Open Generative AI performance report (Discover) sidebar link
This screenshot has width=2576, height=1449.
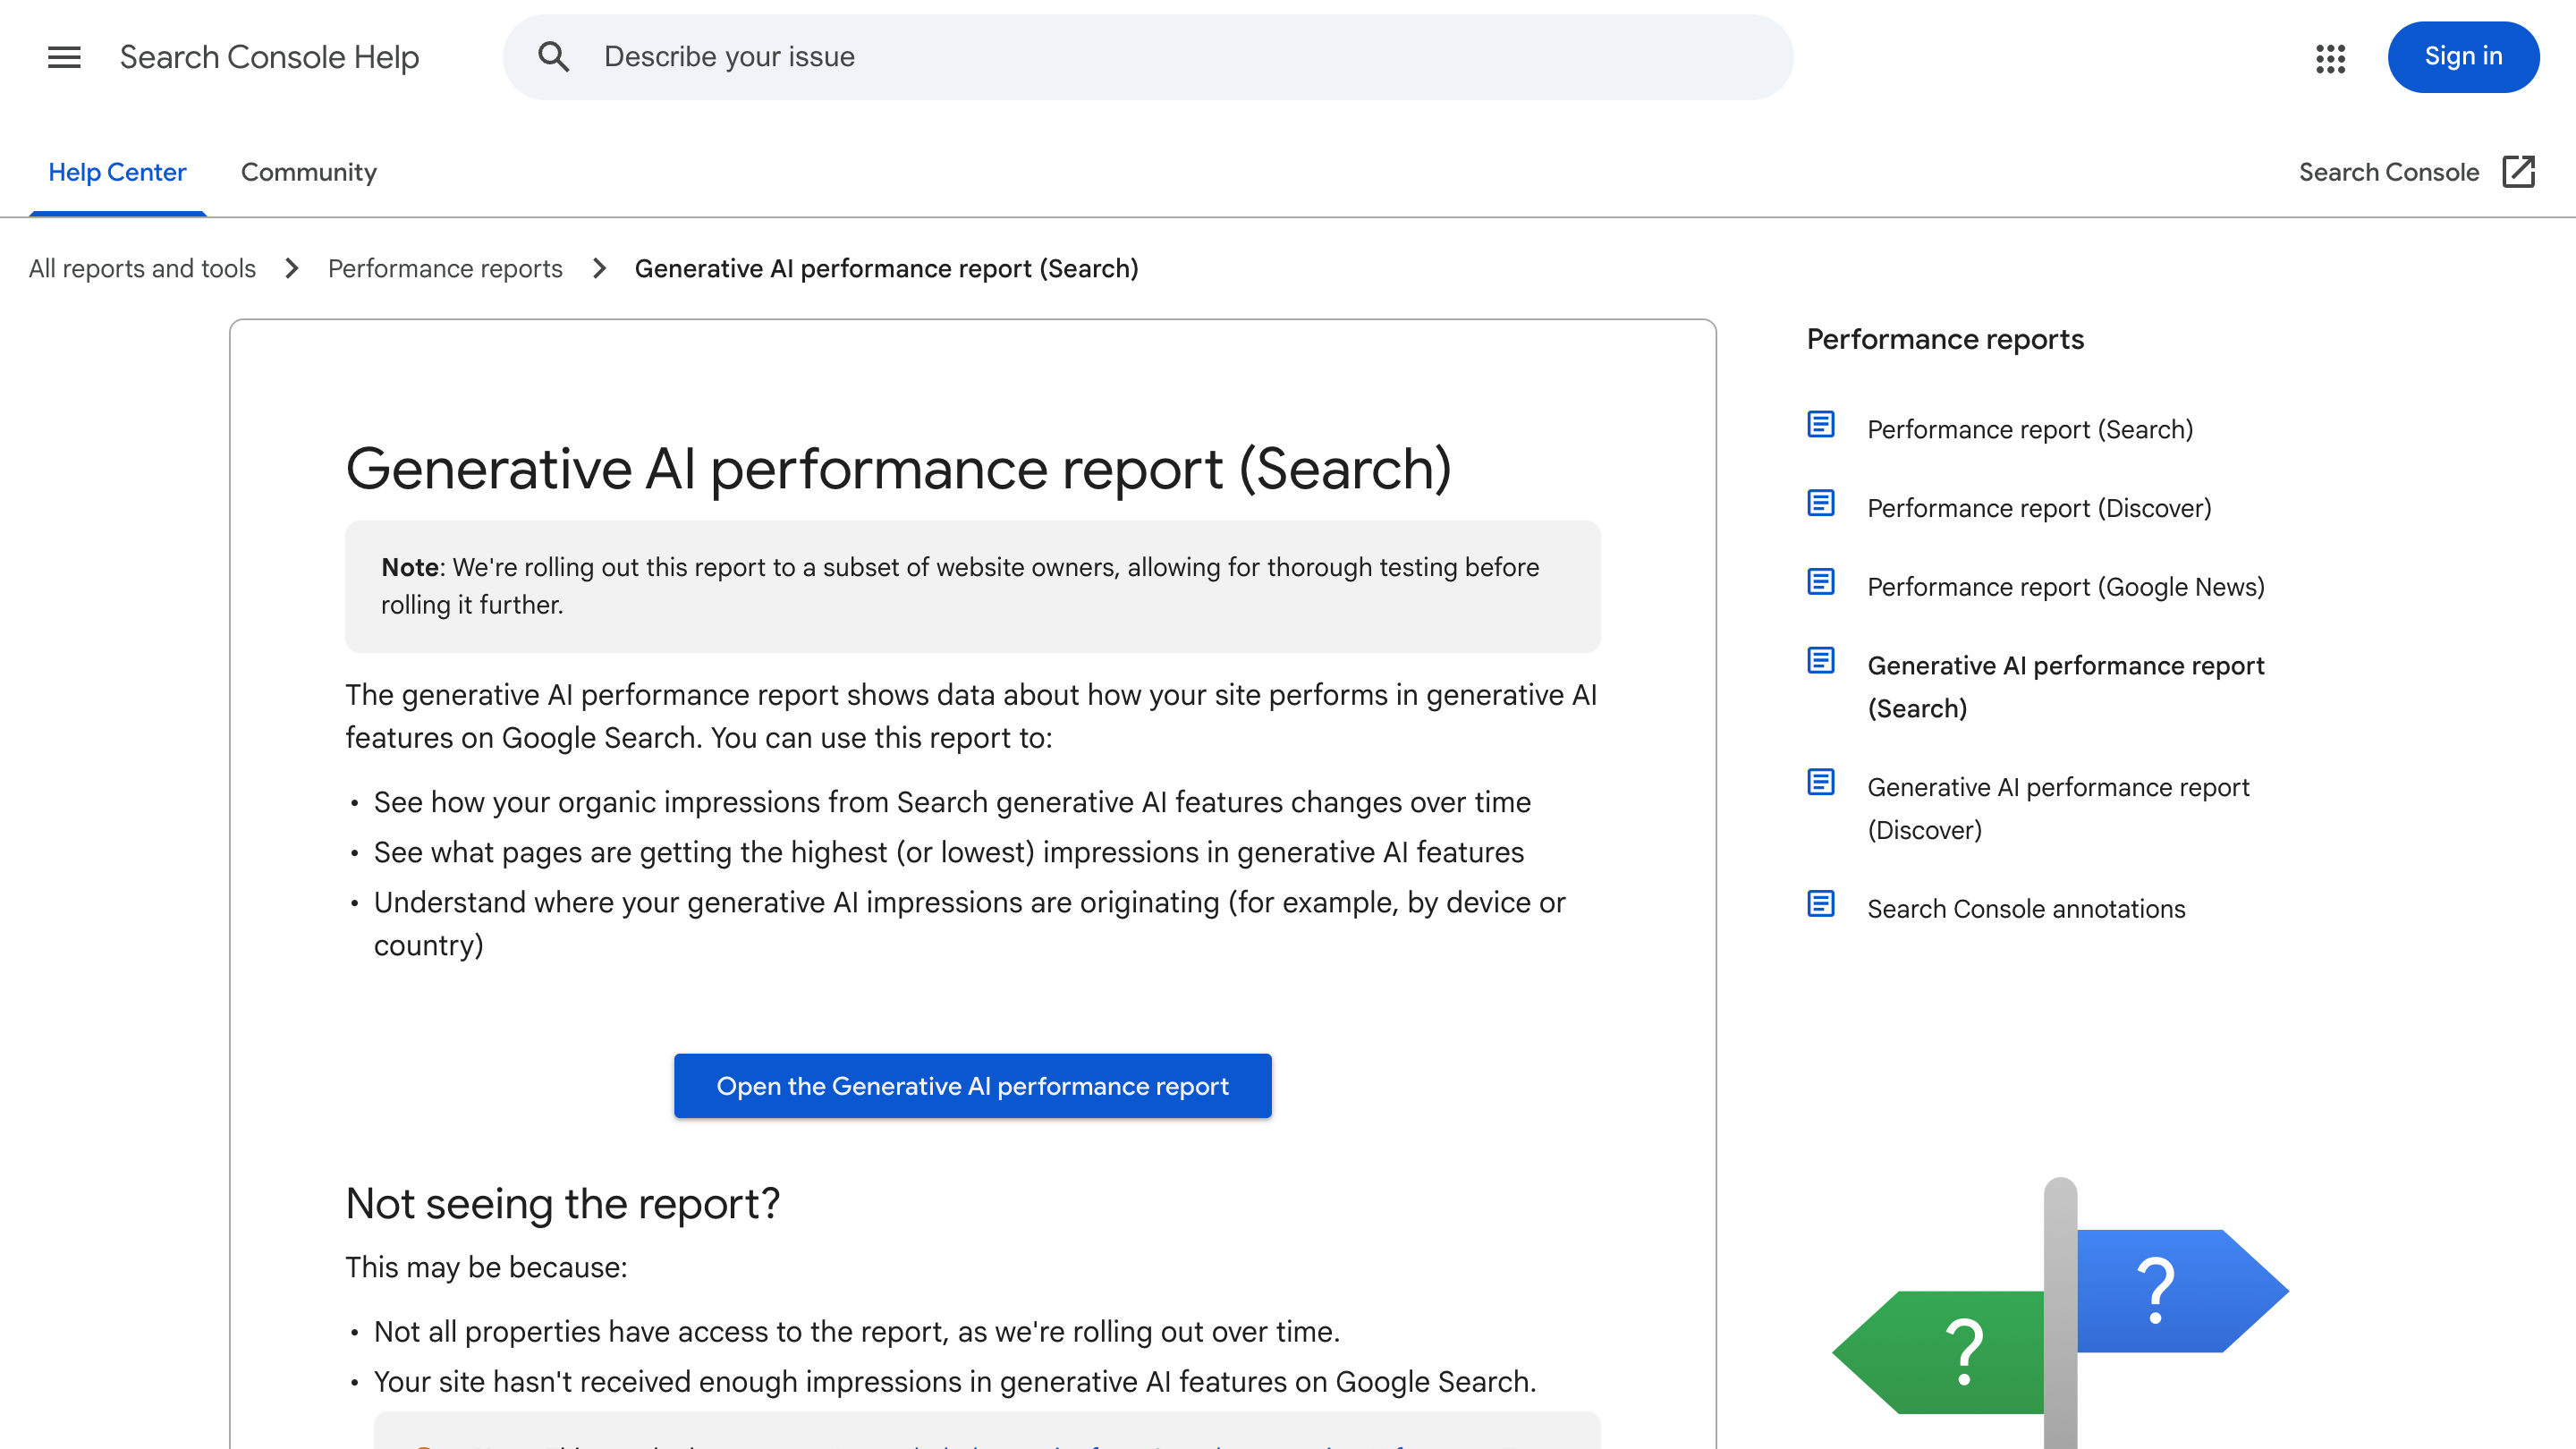coord(2058,809)
